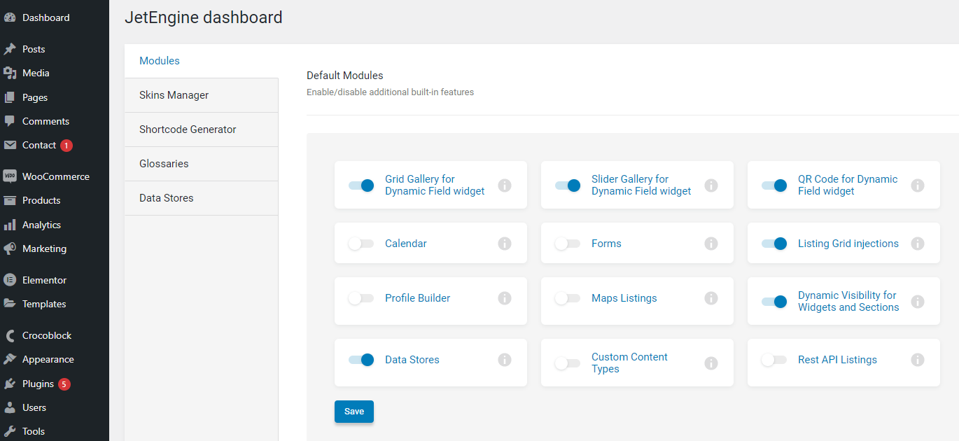Viewport: 959px width, 441px height.
Task: Click the Analytics bar chart icon
Action: [10, 225]
